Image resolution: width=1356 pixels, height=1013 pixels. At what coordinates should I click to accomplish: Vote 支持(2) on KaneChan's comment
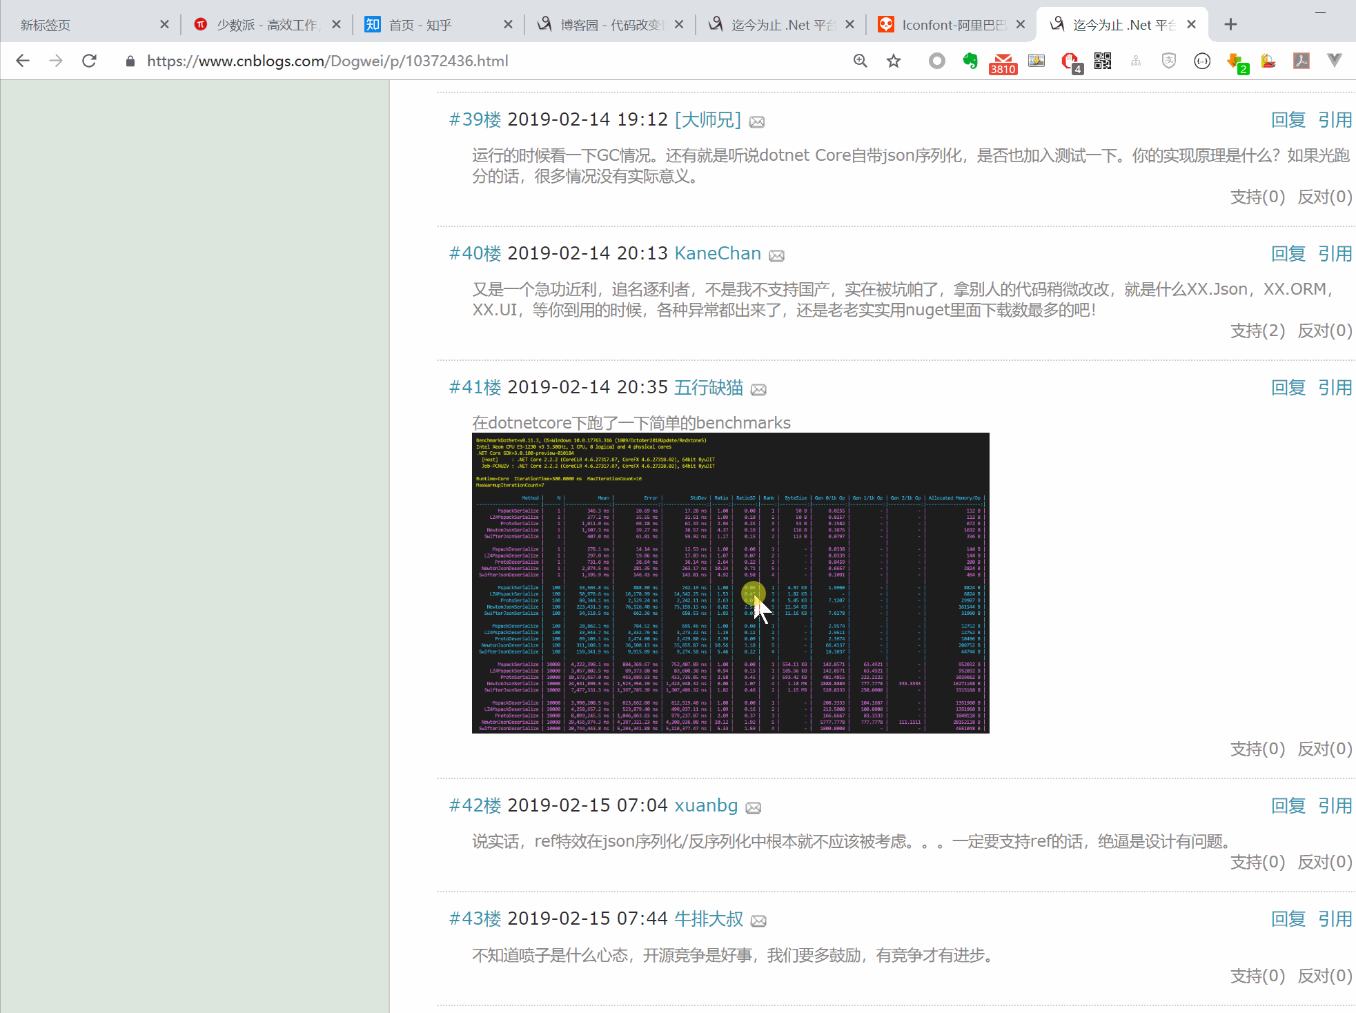pos(1257,331)
